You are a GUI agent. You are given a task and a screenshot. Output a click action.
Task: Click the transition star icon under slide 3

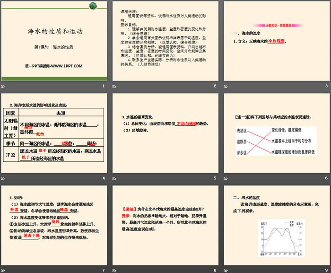tap(226, 86)
